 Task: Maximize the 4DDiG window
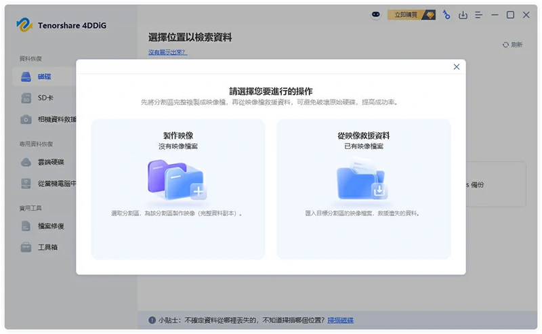510,15
